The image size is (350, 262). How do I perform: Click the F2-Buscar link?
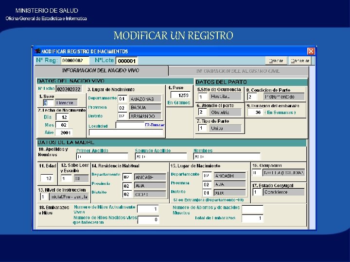[x=155, y=125]
